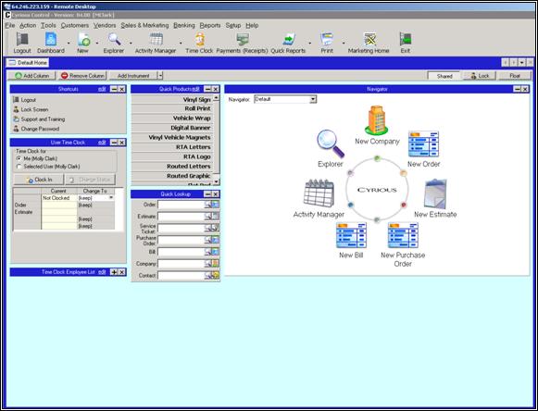Select the Default Home tab
Screen dimensions: 538x411
point(28,63)
